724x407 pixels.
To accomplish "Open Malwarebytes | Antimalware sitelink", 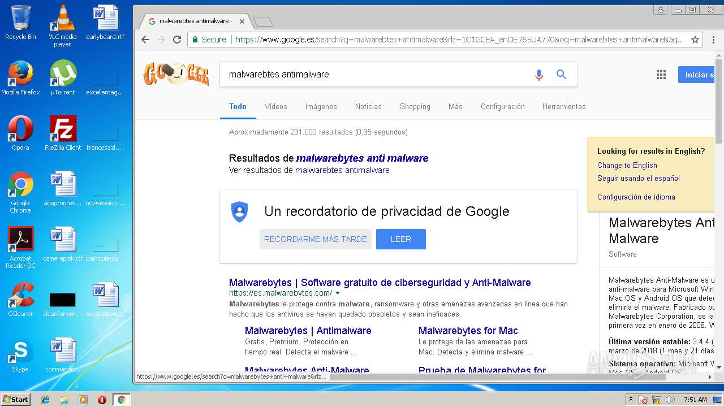I will [x=308, y=331].
